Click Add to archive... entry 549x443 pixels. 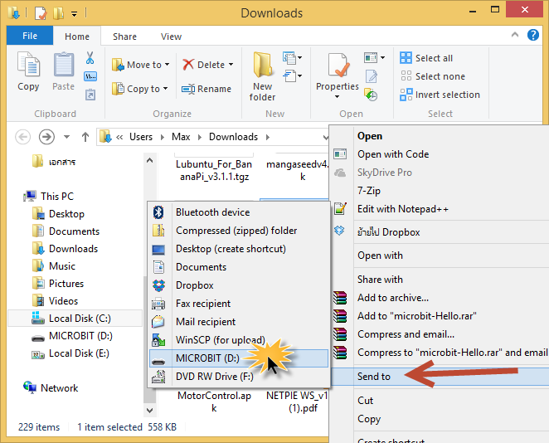click(440, 298)
